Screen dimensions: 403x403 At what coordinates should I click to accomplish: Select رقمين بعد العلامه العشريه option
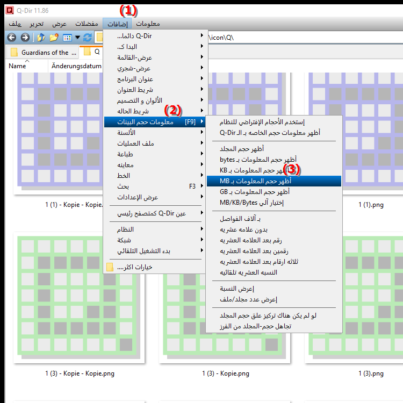[x=274, y=251]
